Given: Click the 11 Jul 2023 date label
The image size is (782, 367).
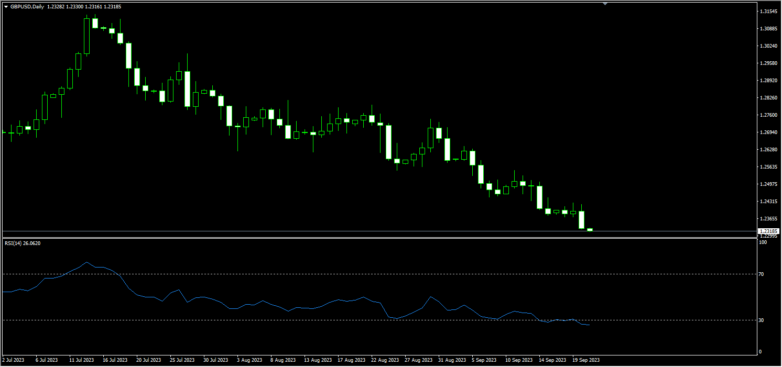Looking at the screenshot, I should [x=81, y=360].
